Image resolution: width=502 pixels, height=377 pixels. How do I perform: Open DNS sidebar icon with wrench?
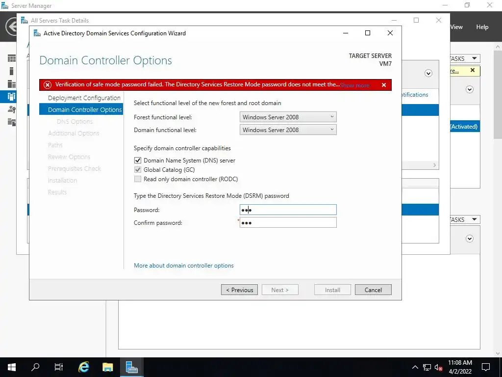[x=12, y=109]
